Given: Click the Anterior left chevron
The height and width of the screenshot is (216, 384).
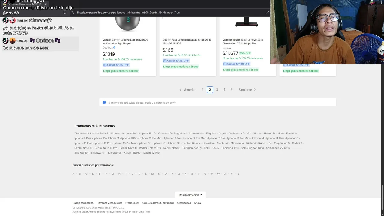Looking at the screenshot, I should click(180, 90).
